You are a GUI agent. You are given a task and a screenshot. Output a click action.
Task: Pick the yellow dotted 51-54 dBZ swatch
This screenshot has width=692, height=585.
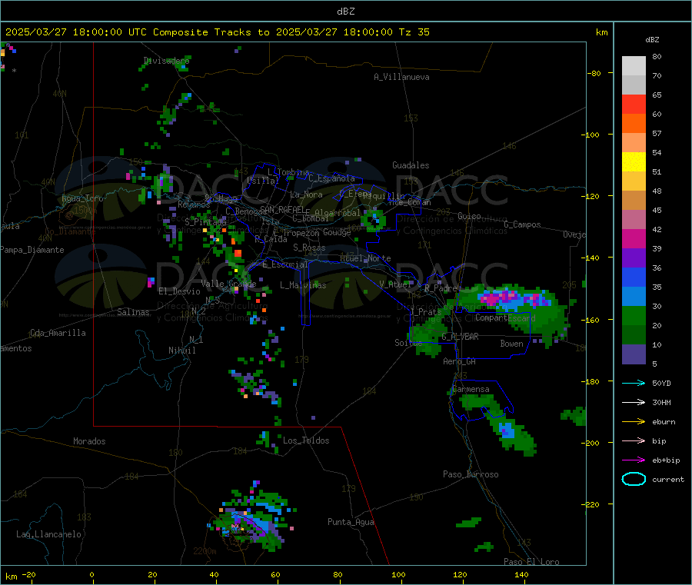tap(634, 162)
